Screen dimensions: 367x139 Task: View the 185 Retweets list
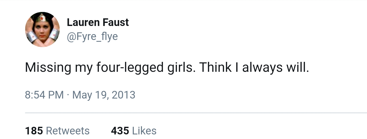(57, 131)
